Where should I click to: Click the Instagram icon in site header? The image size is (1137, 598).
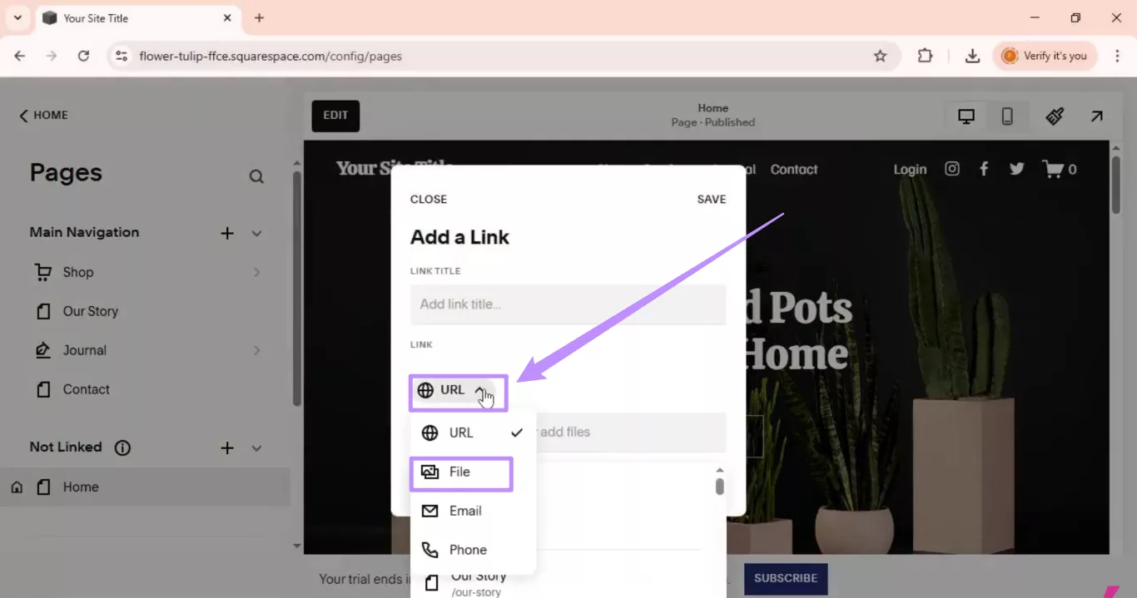pos(951,169)
